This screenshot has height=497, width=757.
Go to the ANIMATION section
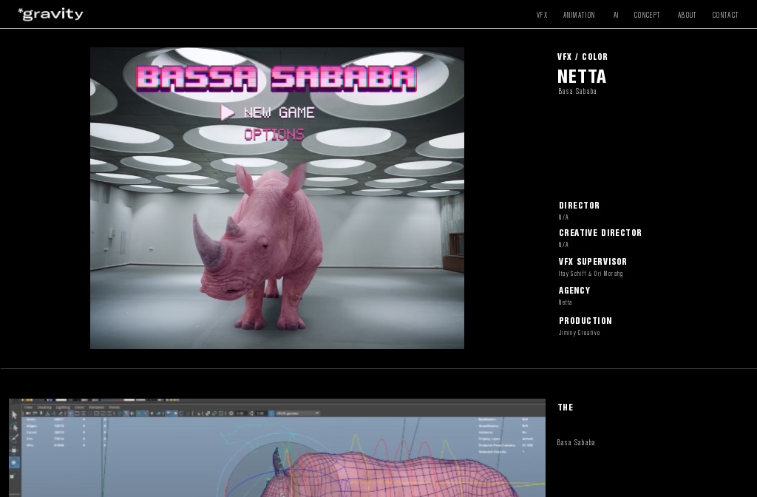[579, 15]
